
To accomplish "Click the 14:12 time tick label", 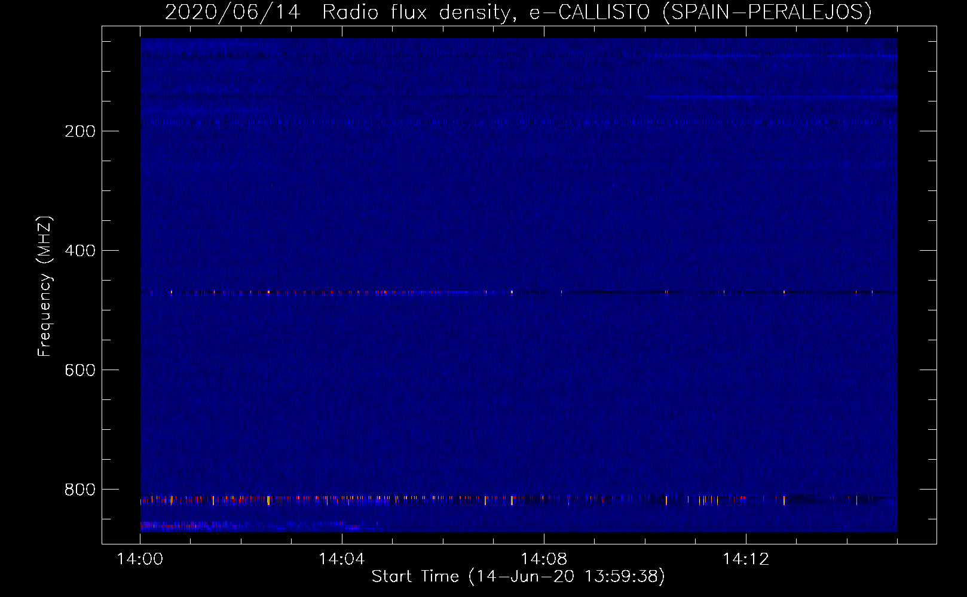I will (746, 559).
